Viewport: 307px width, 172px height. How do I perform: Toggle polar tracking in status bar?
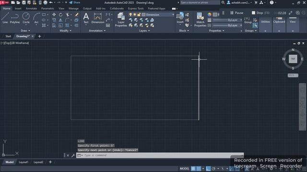pyautogui.click(x=213, y=169)
